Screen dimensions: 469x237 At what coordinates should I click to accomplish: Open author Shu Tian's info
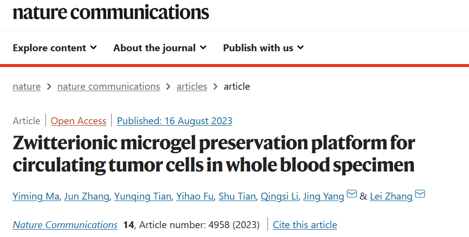[237, 196]
